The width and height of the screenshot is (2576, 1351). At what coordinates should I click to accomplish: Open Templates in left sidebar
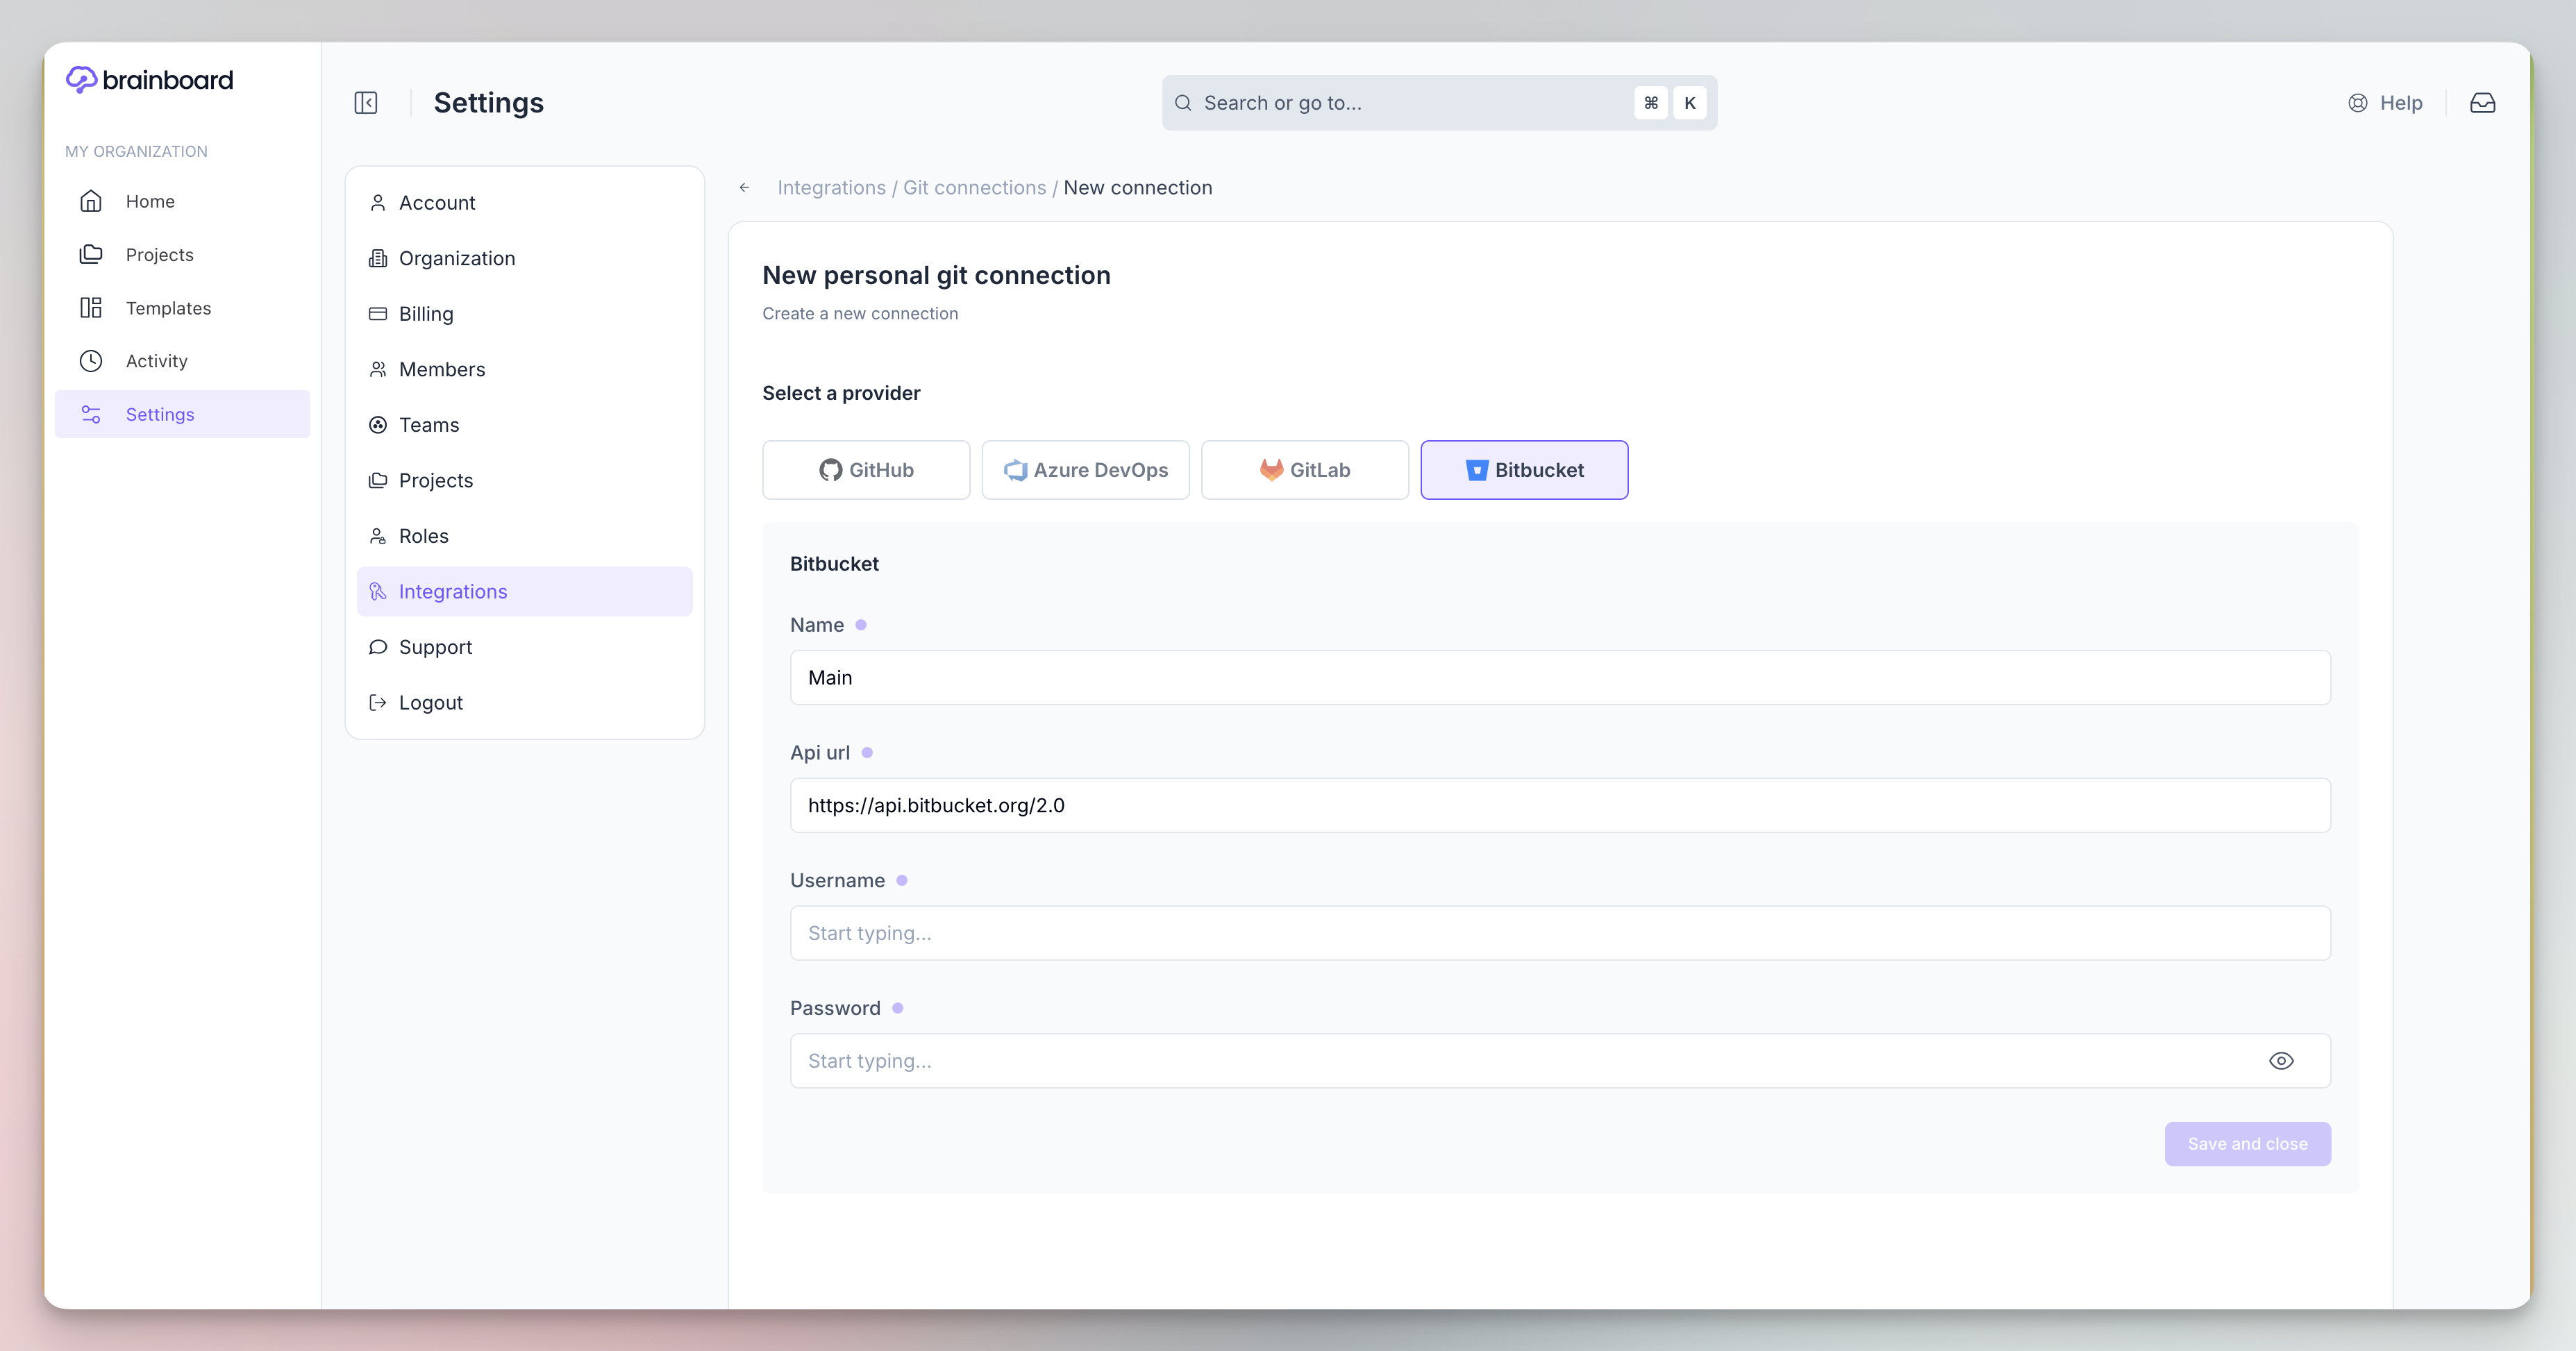tap(168, 308)
